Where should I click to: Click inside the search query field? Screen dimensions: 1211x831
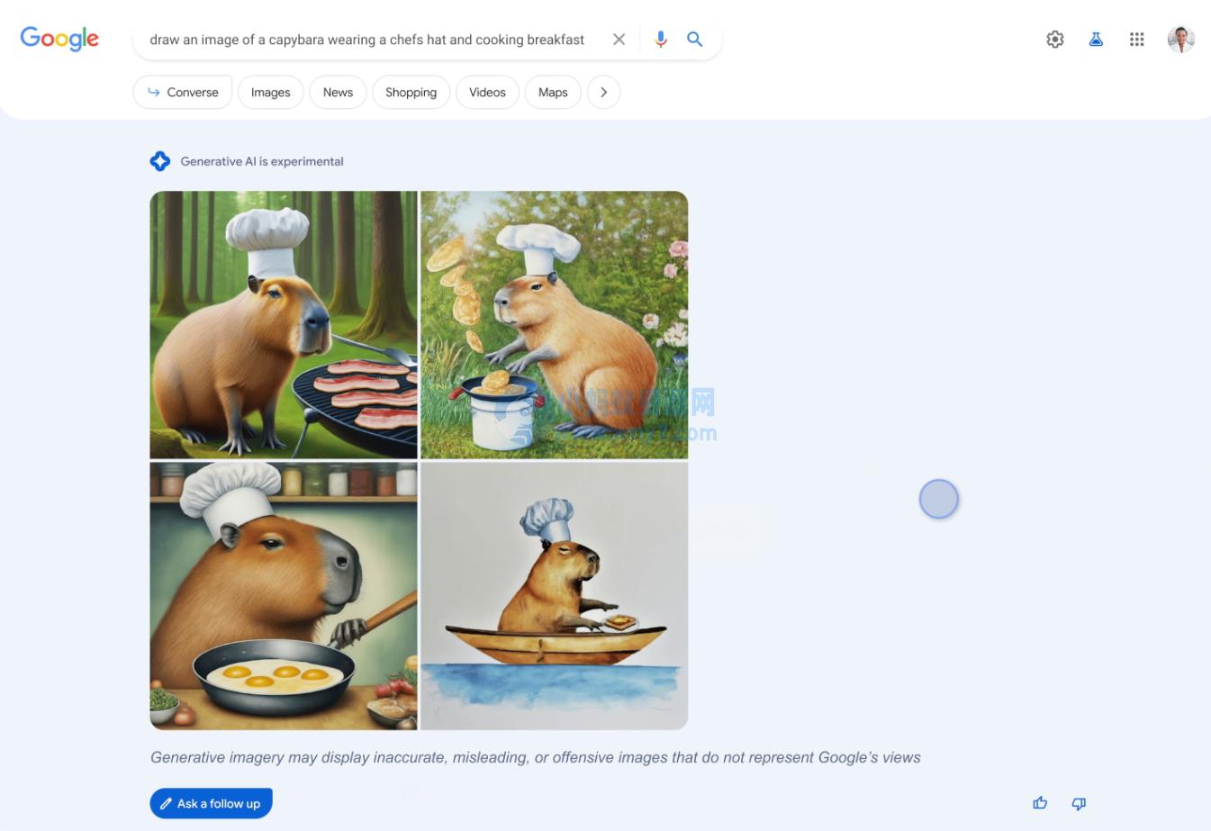(x=366, y=40)
